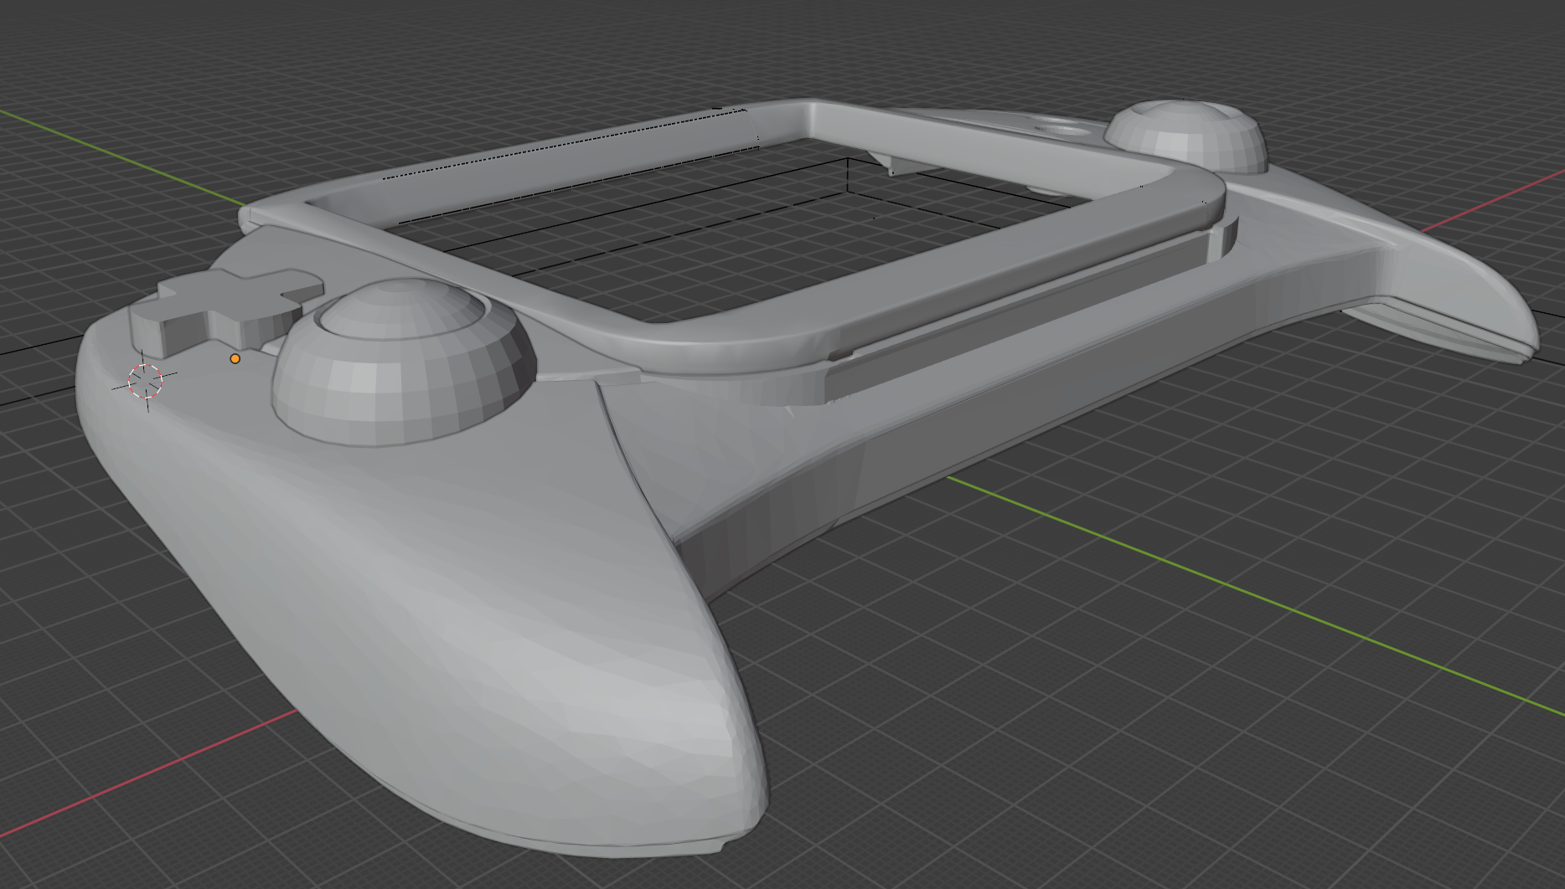Viewport: 1565px width, 889px height.
Task: Select the D-pad cross on the controller
Action: pos(227,308)
